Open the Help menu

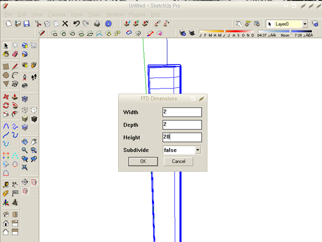click(x=155, y=15)
